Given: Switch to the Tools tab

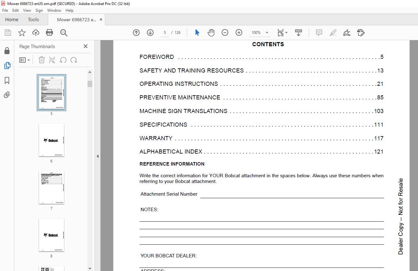Looking at the screenshot, I should click(33, 20).
